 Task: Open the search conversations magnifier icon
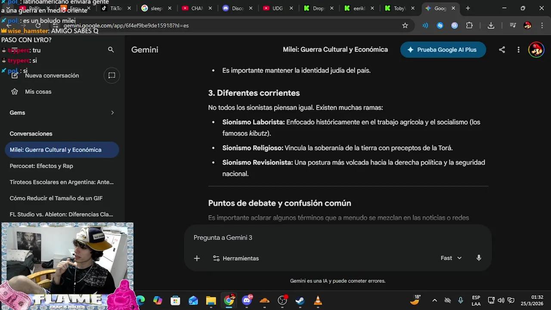click(x=111, y=50)
